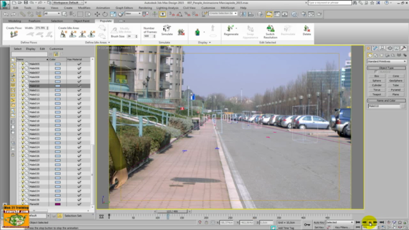Click the Key Filters button
409x230 pixels.
(343, 227)
